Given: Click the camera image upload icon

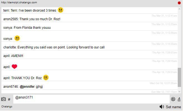Looking at the screenshot, I should 3,99.
